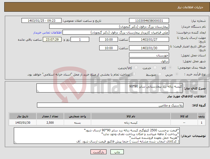
Task: Click the resize handle of buyer notes
Action: pos(15,143)
